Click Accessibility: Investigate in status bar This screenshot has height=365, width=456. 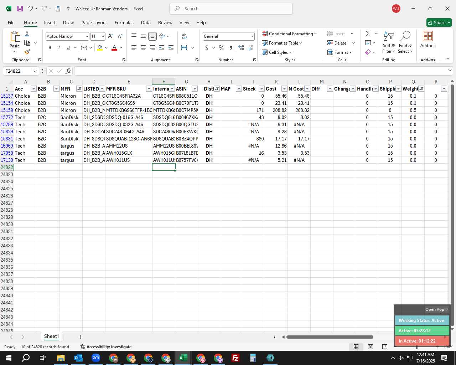(106, 347)
